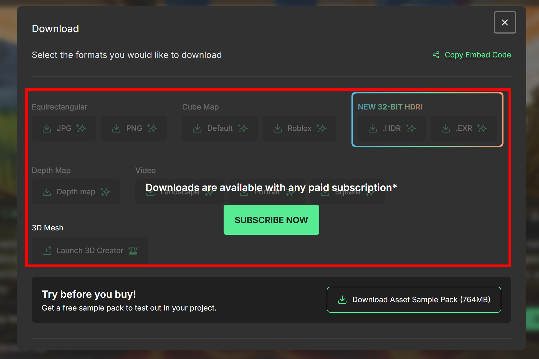Click download icon in Asset Sample Pack button
This screenshot has width=539, height=359.
342,300
